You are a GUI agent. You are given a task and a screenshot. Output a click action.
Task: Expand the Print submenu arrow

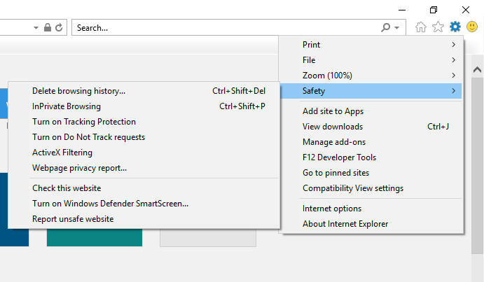tap(453, 45)
